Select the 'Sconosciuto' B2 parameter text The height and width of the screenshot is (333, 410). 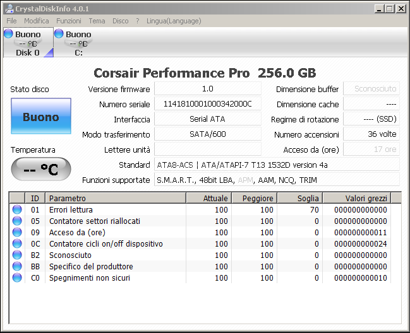(70, 255)
